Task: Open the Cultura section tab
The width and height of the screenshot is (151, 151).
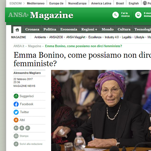Action: 124,29
